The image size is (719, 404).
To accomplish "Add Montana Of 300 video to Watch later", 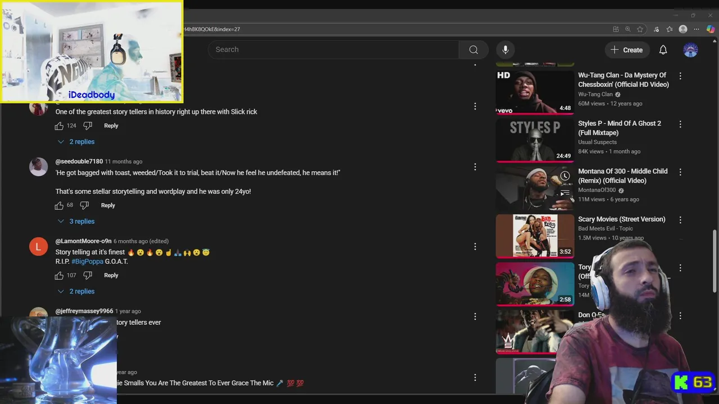I will (x=565, y=176).
